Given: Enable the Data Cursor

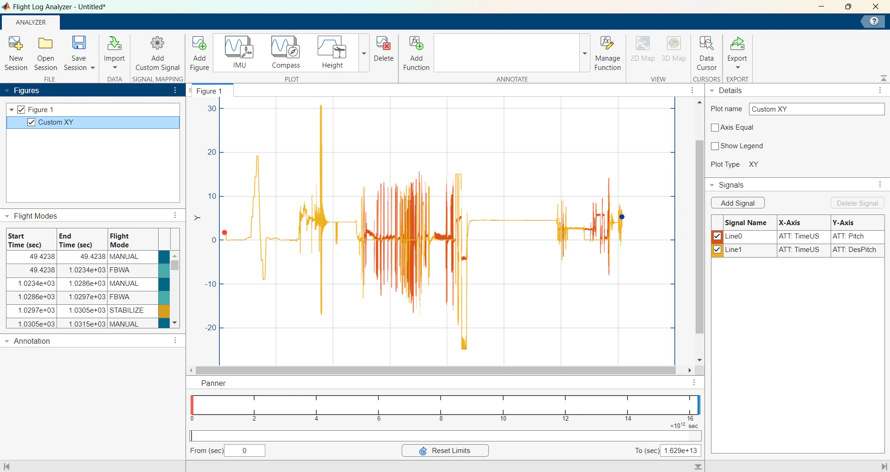Looking at the screenshot, I should [706, 53].
